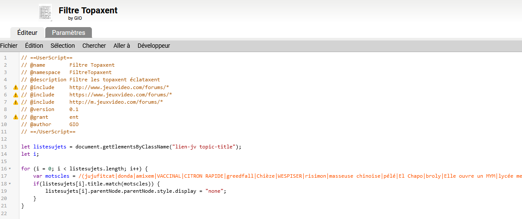Open the Aller à menu
This screenshot has height=219, width=522.
[x=122, y=46]
